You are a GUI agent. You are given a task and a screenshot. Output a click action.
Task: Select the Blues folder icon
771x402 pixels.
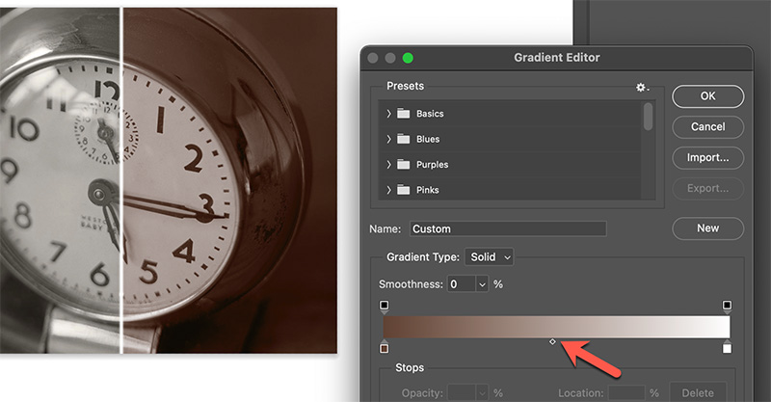coord(403,139)
